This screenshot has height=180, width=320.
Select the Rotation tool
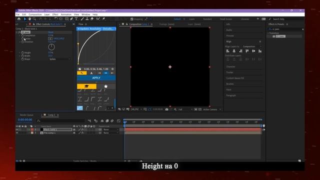56,19
